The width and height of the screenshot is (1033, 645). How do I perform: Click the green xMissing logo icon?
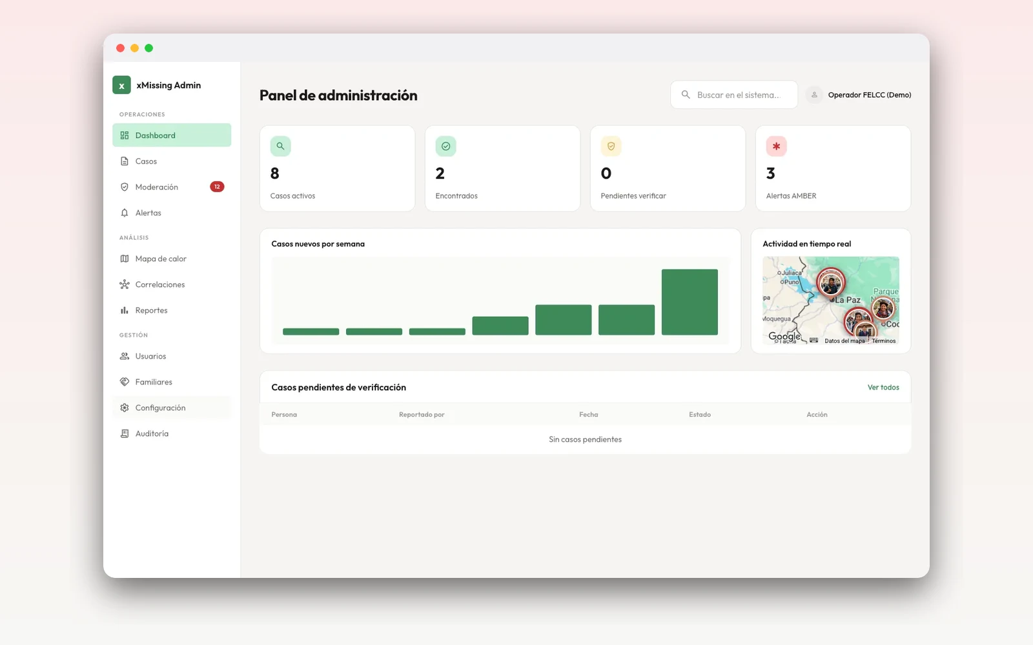[121, 85]
